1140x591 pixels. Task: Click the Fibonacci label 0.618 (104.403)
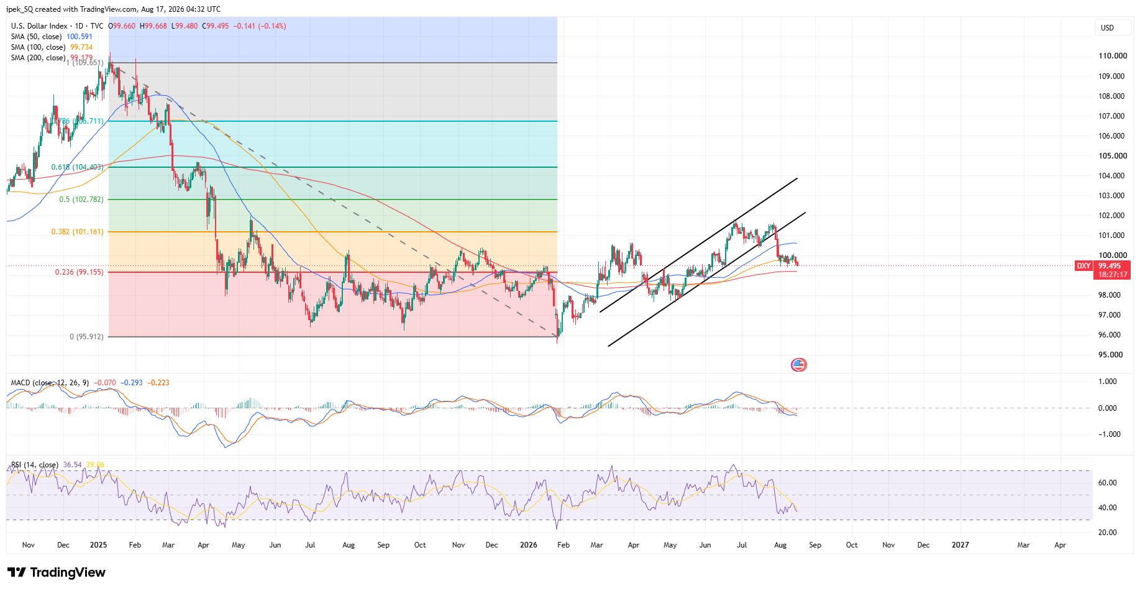pyautogui.click(x=78, y=167)
